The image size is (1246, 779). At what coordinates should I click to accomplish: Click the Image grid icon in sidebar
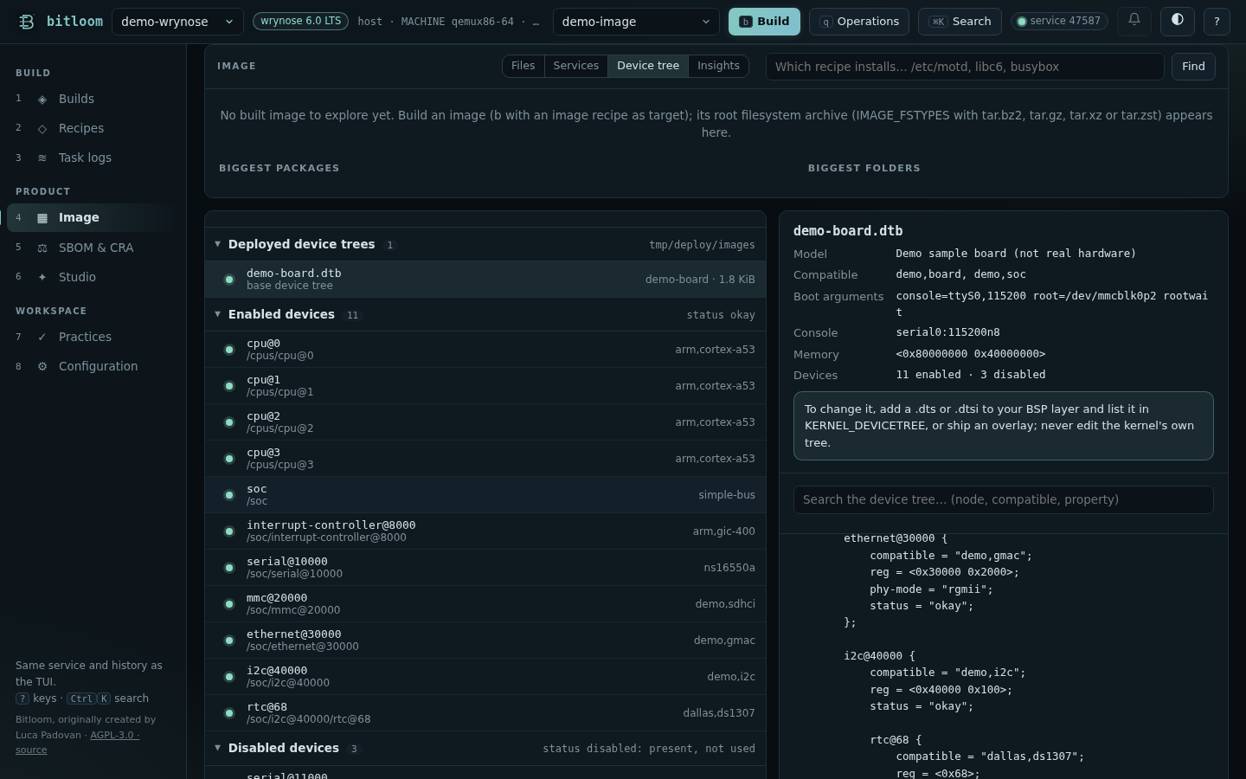click(42, 218)
